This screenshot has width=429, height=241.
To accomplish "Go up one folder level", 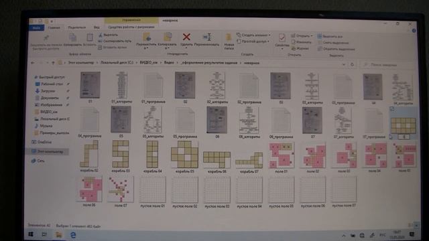I will 53,63.
